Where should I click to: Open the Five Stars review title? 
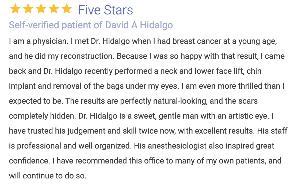point(105,10)
